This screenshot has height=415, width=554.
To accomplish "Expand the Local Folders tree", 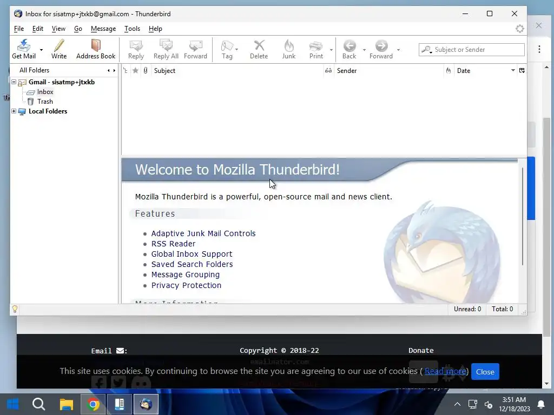I will pos(14,111).
